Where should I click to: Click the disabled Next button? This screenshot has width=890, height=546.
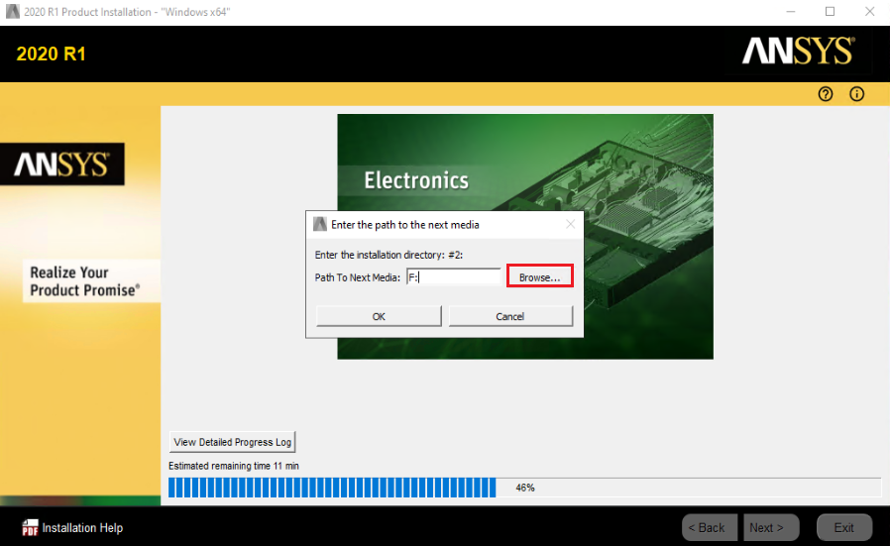[772, 528]
